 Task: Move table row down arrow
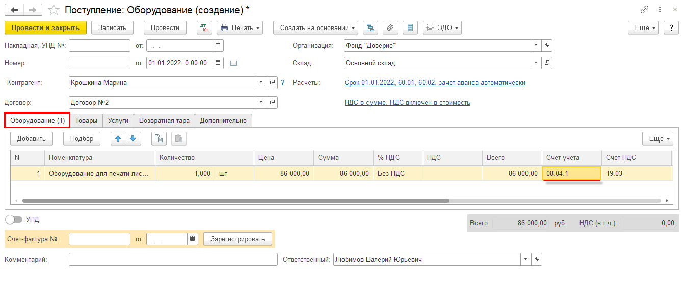click(x=133, y=138)
